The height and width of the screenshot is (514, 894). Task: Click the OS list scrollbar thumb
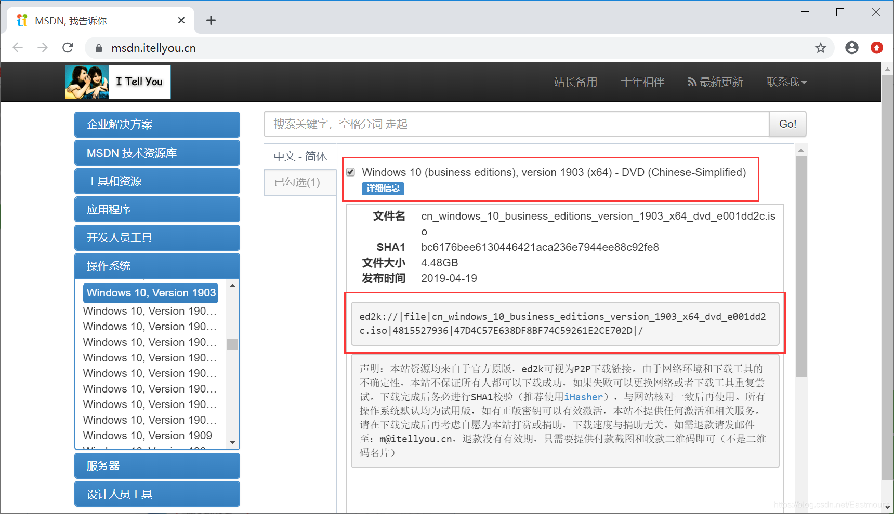(x=233, y=344)
